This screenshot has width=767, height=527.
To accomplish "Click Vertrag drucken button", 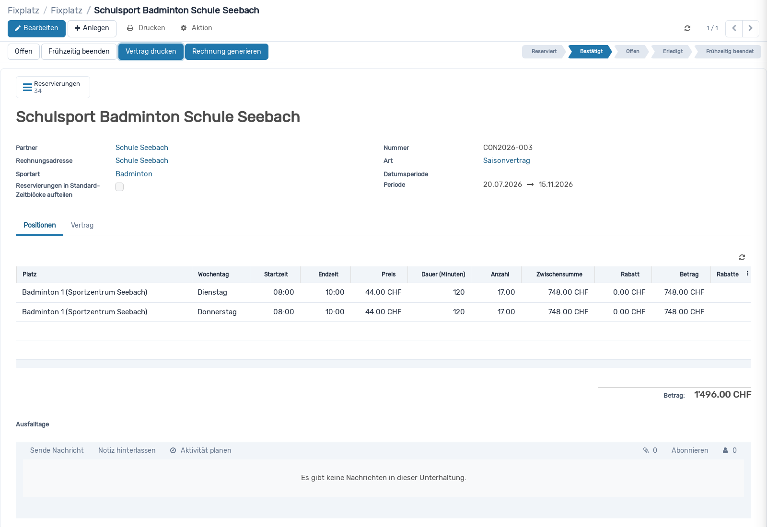I will coord(151,52).
